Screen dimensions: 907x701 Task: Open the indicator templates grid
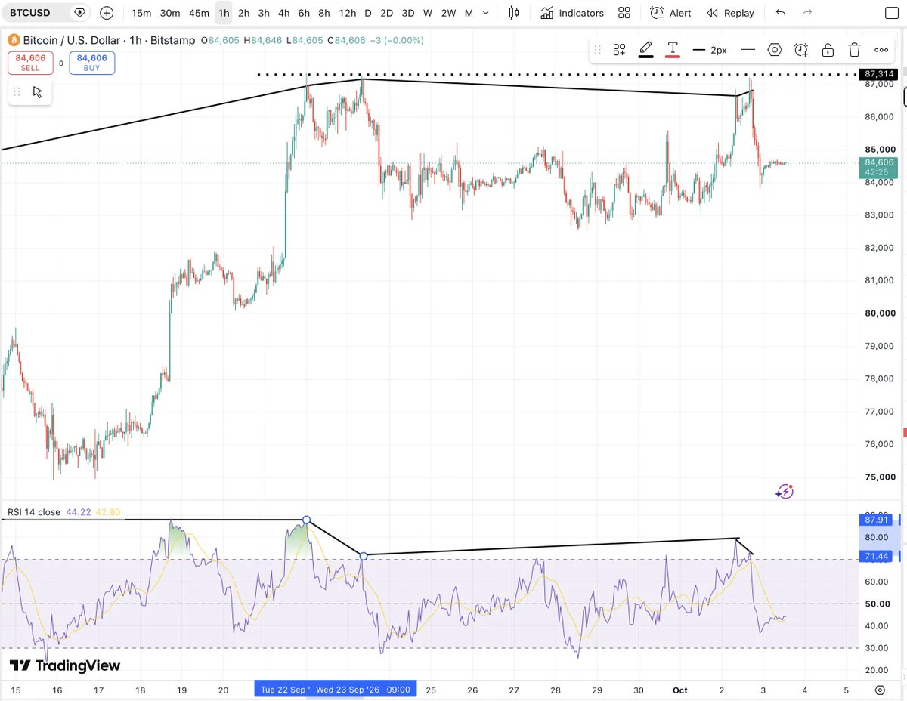pos(624,13)
